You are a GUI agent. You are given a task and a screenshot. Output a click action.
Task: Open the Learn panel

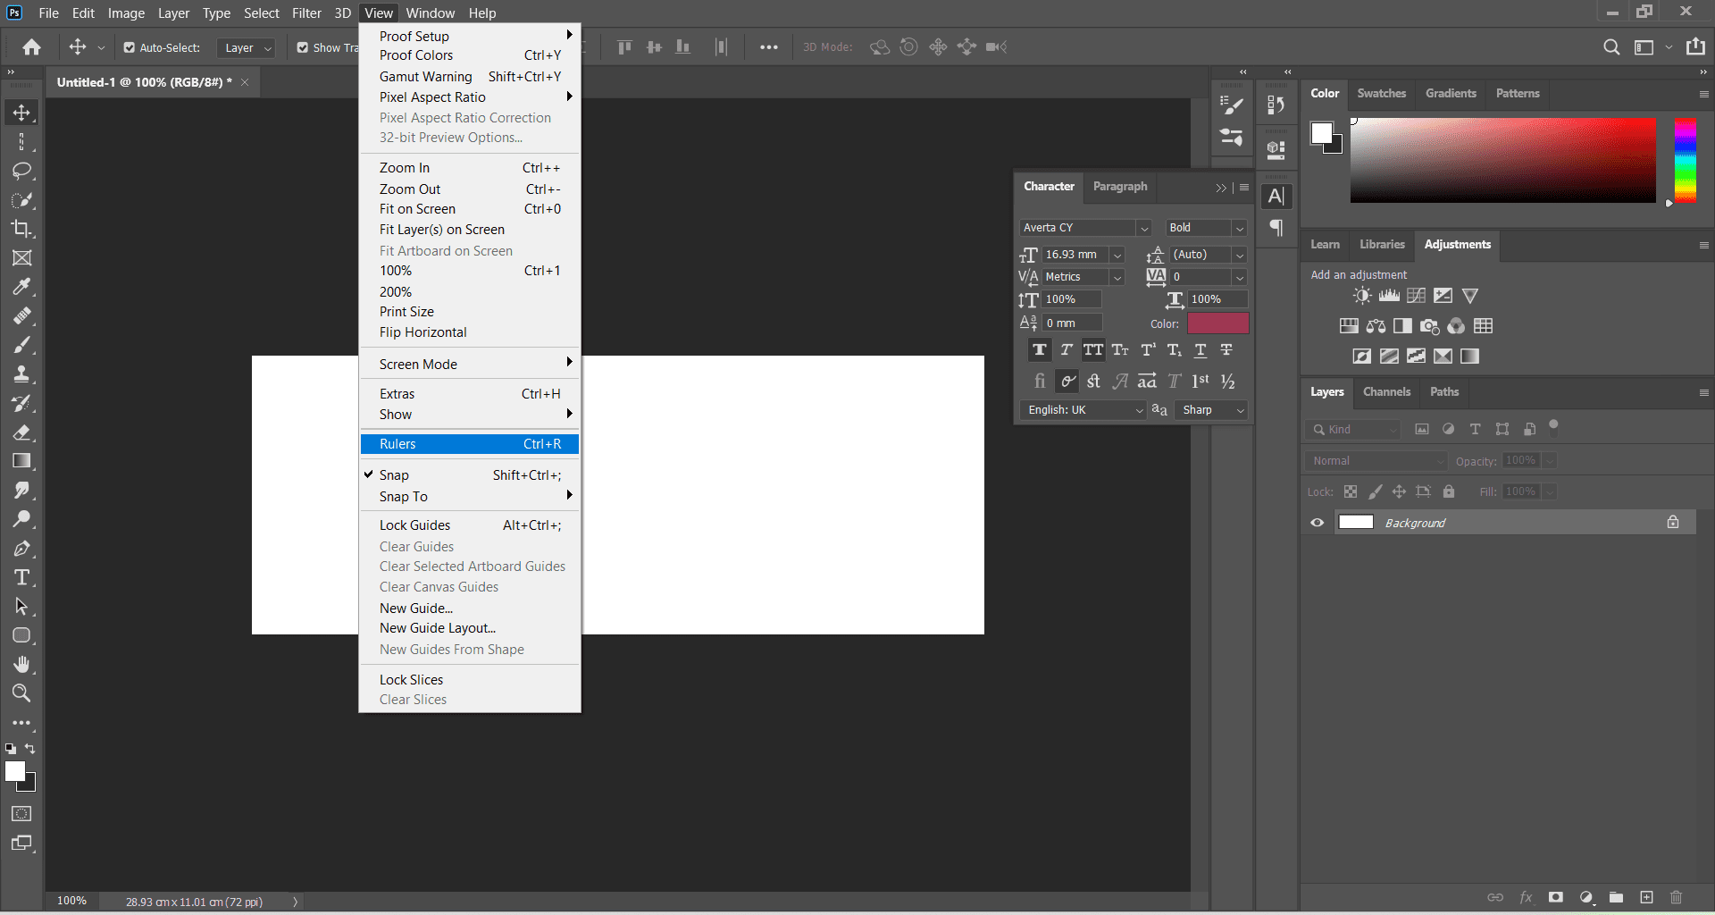(x=1325, y=244)
